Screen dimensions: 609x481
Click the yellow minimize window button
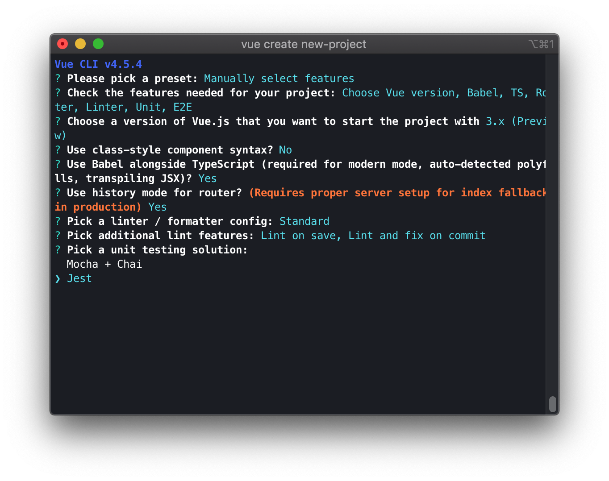coord(80,44)
